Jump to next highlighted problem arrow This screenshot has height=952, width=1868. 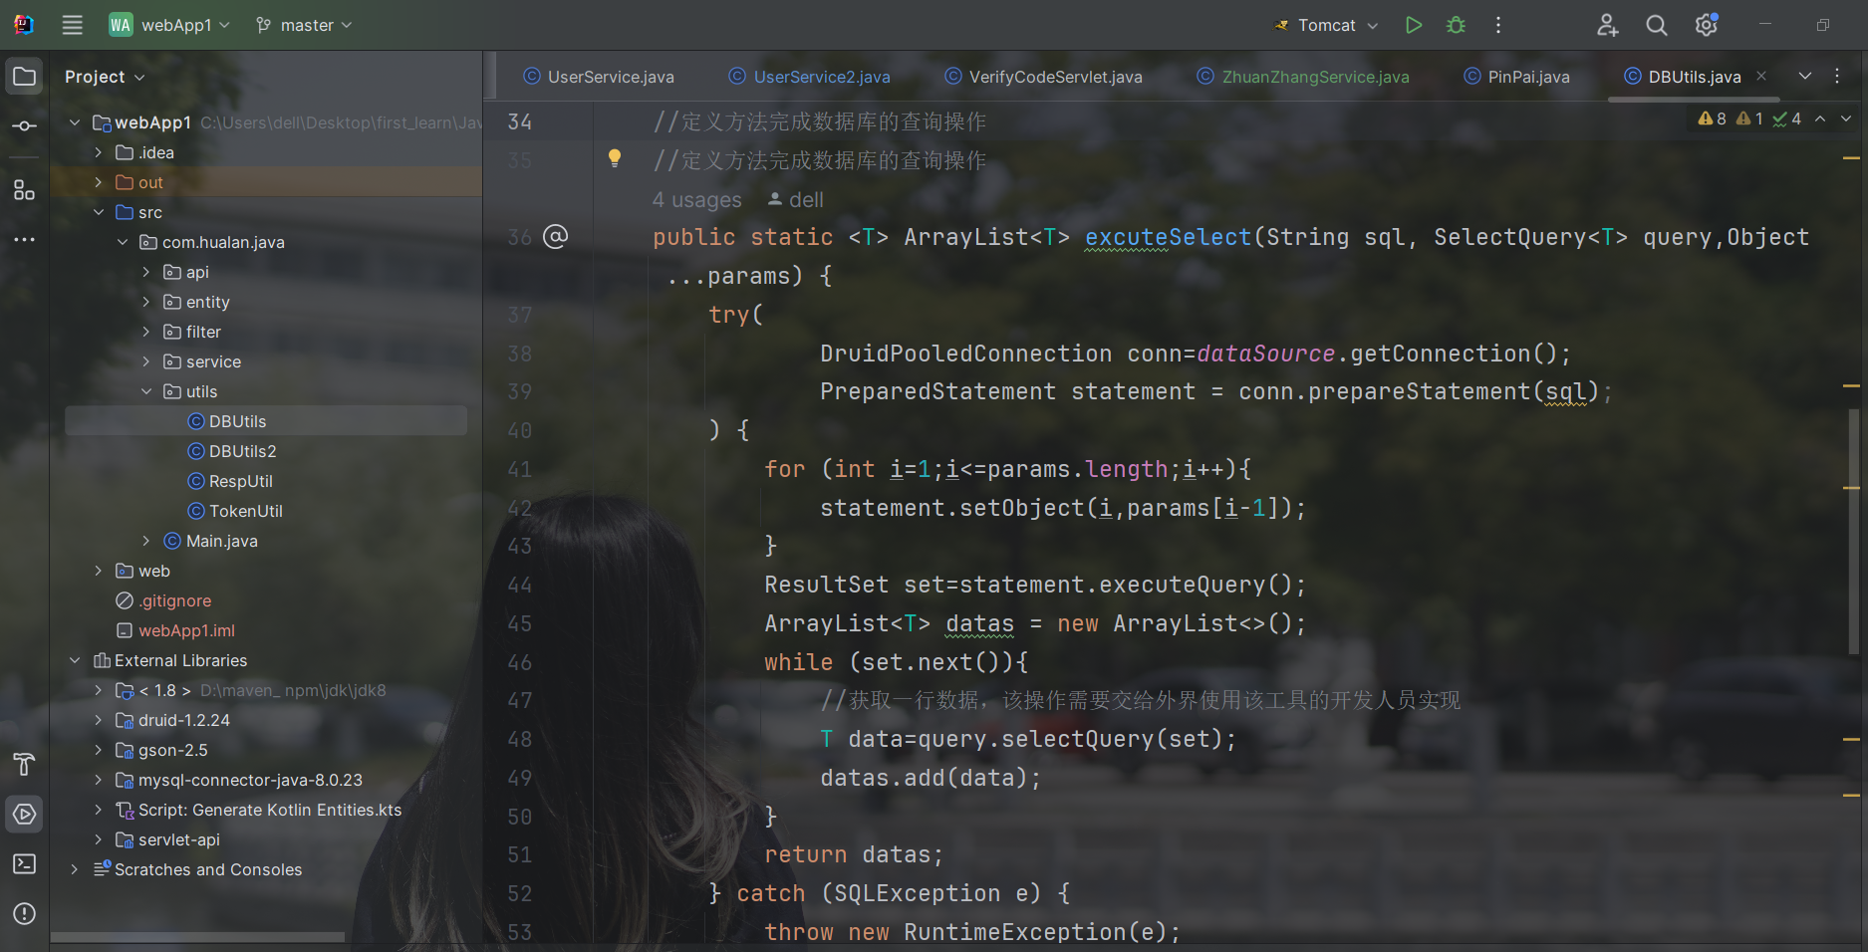(x=1846, y=119)
